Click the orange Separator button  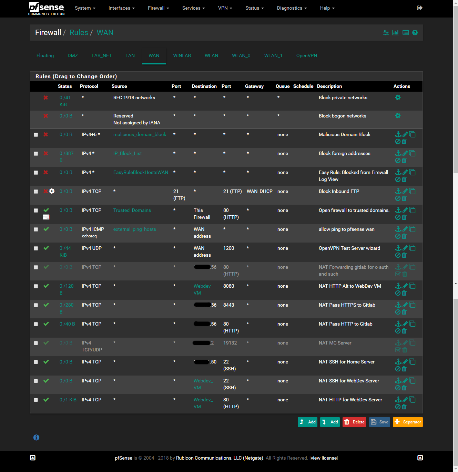(408, 422)
